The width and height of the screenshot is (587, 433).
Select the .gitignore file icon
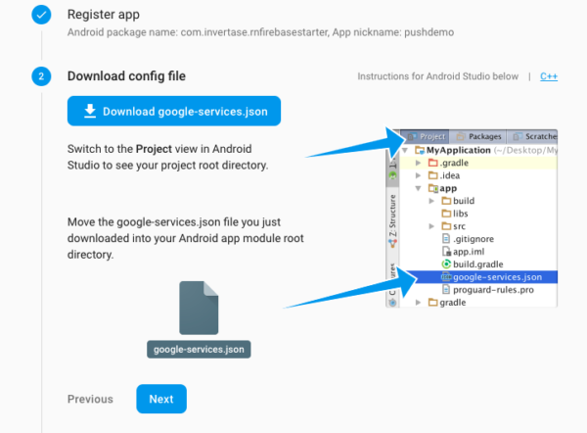(446, 239)
